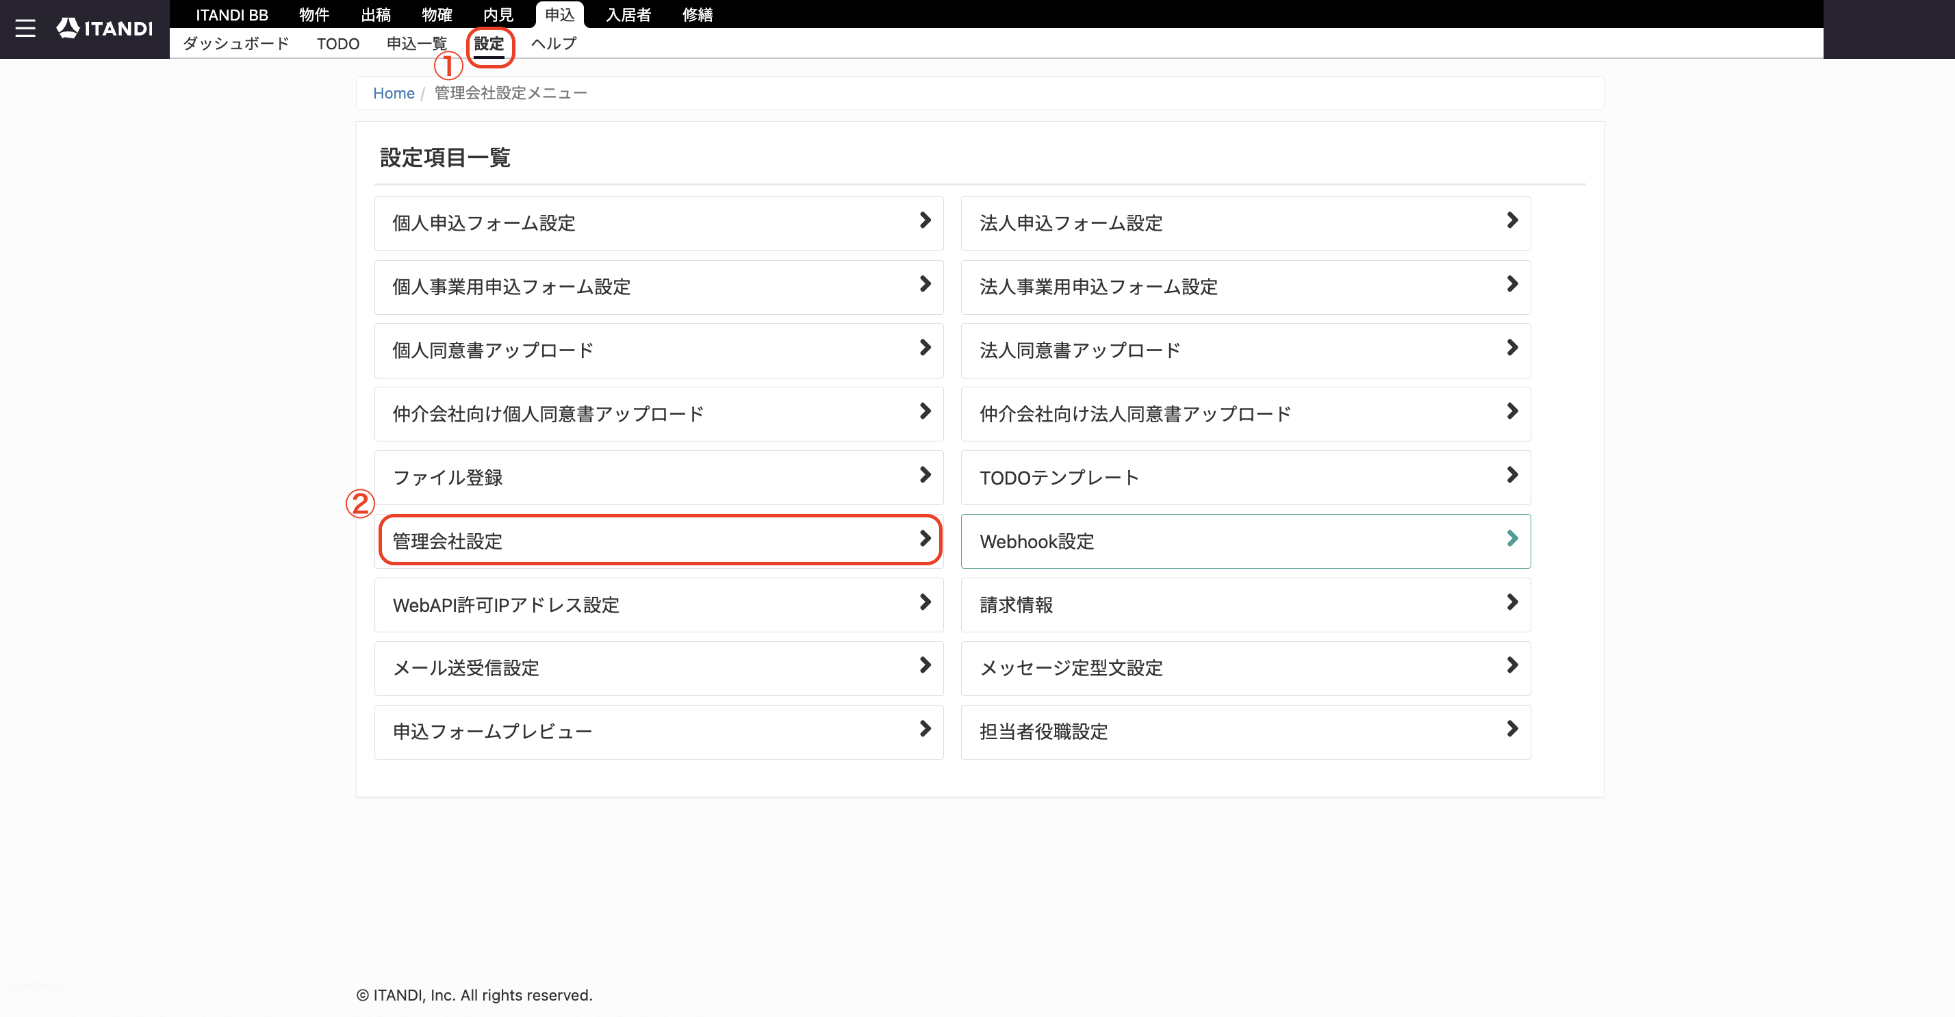Click chevron on 個人申込フォーム設定 row
Image resolution: width=1955 pixels, height=1017 pixels.
[x=924, y=221]
